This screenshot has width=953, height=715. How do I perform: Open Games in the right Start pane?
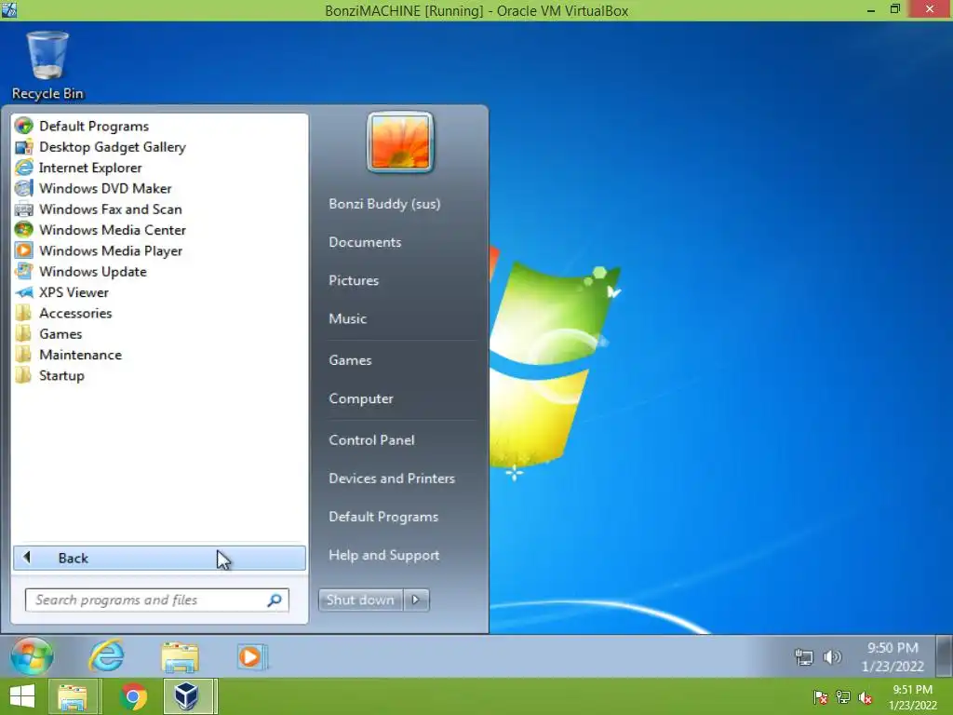click(x=350, y=360)
